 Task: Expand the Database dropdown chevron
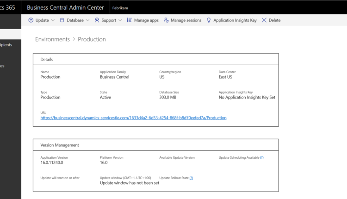pyautogui.click(x=88, y=20)
